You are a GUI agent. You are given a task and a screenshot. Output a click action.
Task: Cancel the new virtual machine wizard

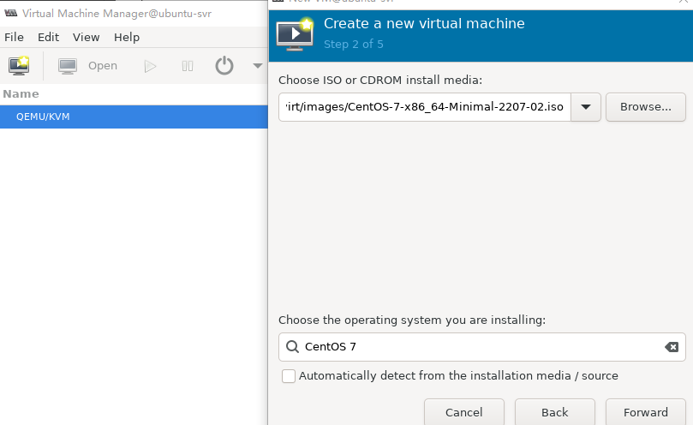click(x=463, y=412)
